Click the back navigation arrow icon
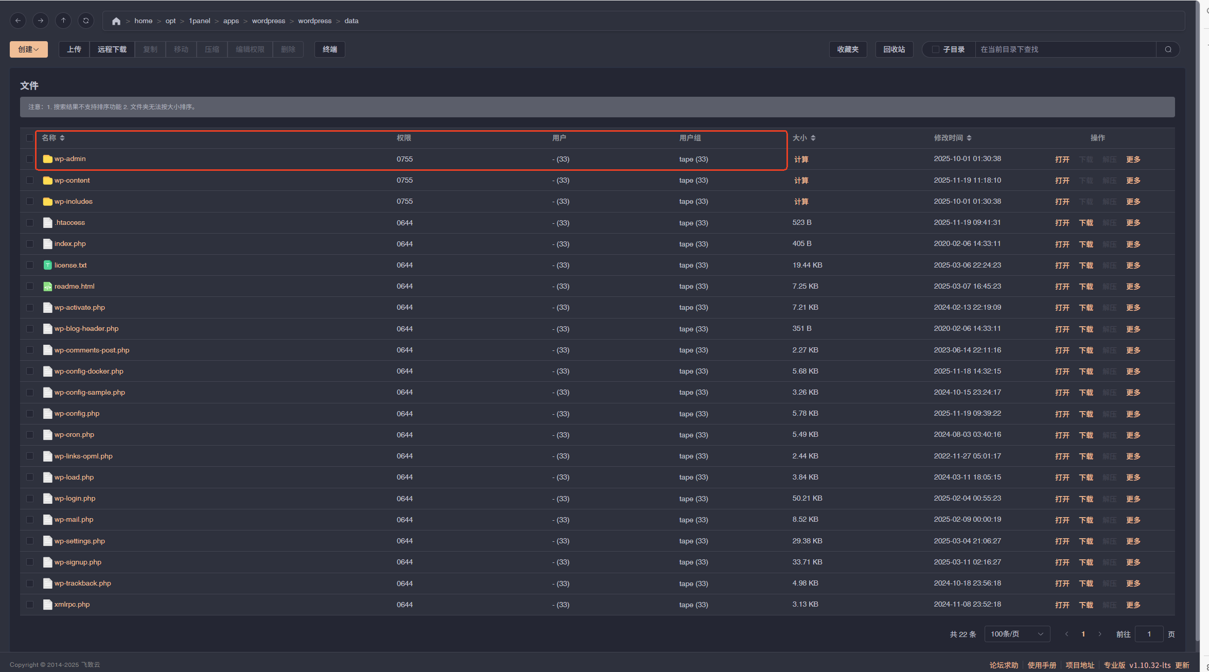The height and width of the screenshot is (672, 1209). [x=18, y=21]
